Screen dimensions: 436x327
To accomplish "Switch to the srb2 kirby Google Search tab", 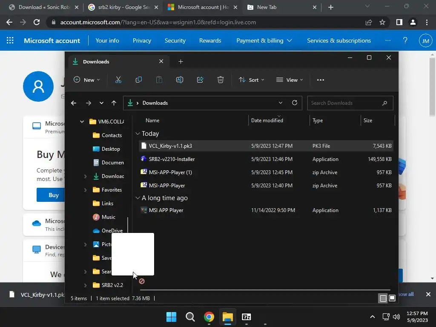I will pos(123,7).
